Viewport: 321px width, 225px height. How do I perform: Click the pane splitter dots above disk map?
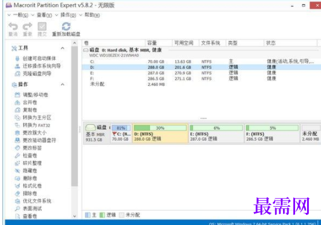pos(203,118)
